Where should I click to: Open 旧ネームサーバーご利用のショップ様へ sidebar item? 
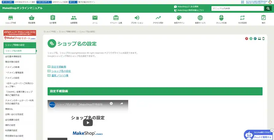click(x=20, y=85)
